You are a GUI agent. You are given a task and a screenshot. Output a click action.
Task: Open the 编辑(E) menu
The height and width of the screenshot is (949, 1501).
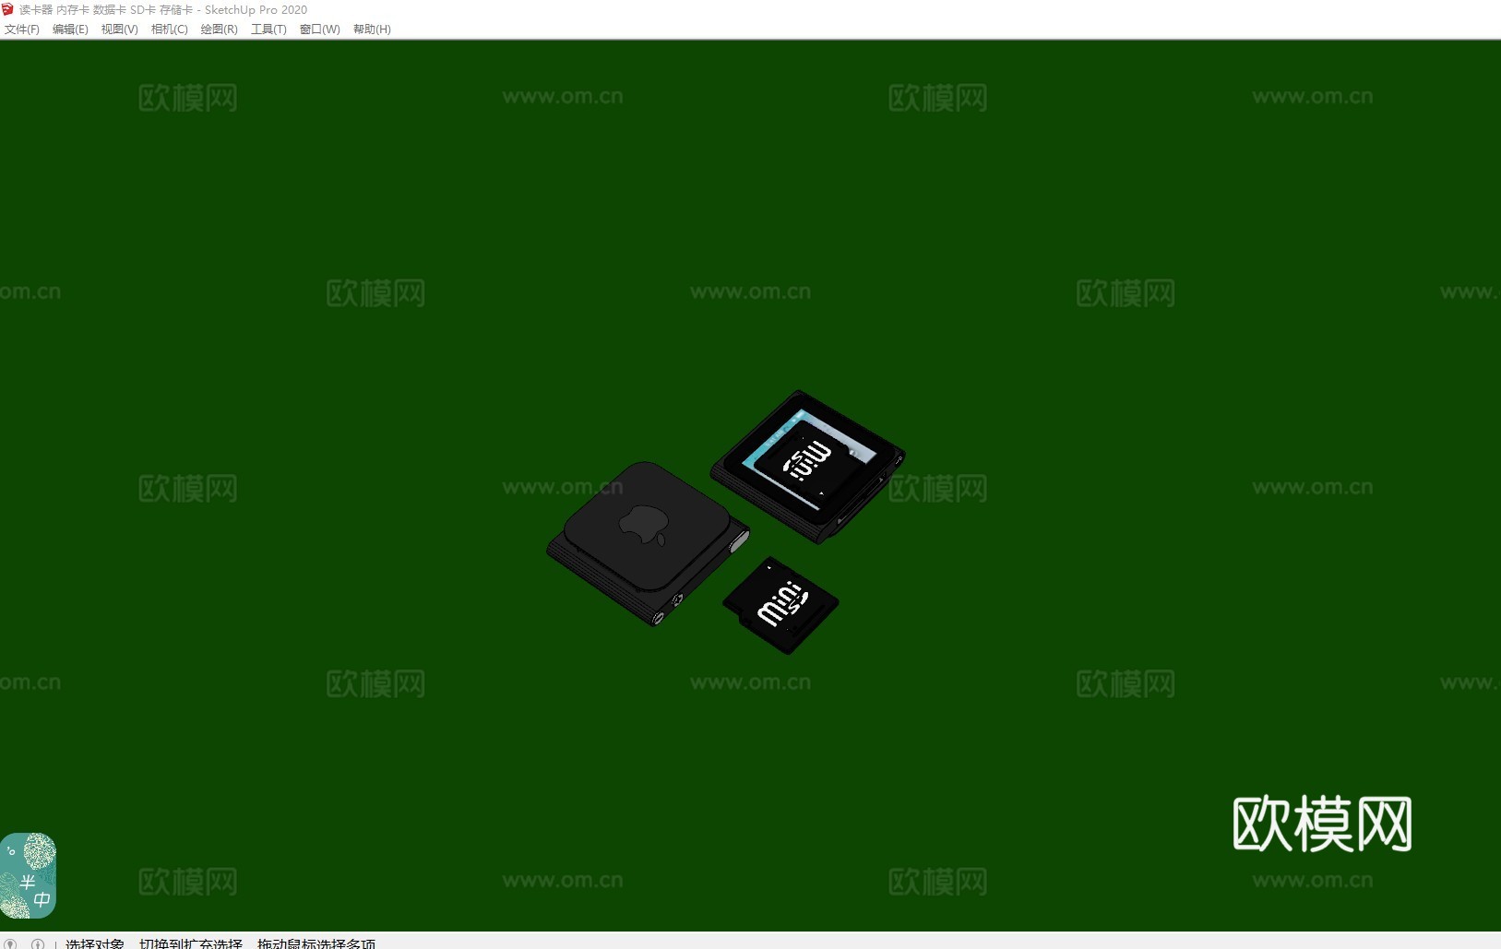pyautogui.click(x=70, y=30)
